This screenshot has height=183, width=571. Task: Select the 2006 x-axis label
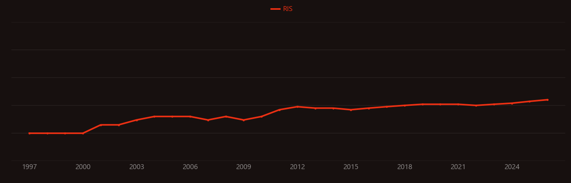pyautogui.click(x=190, y=167)
